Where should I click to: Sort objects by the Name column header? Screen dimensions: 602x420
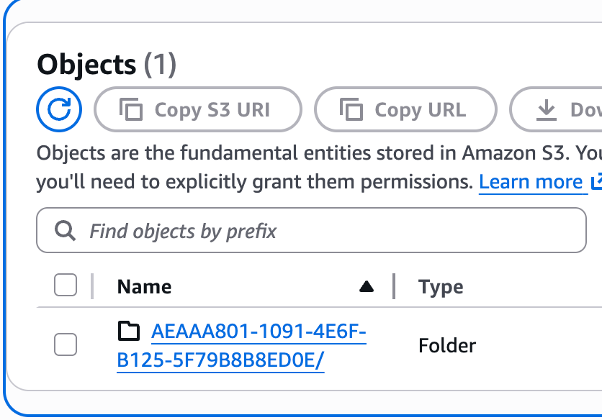145,287
